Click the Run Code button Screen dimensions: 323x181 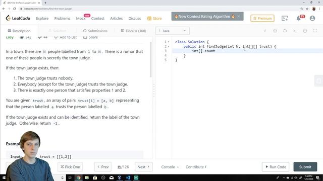[x=276, y=167]
